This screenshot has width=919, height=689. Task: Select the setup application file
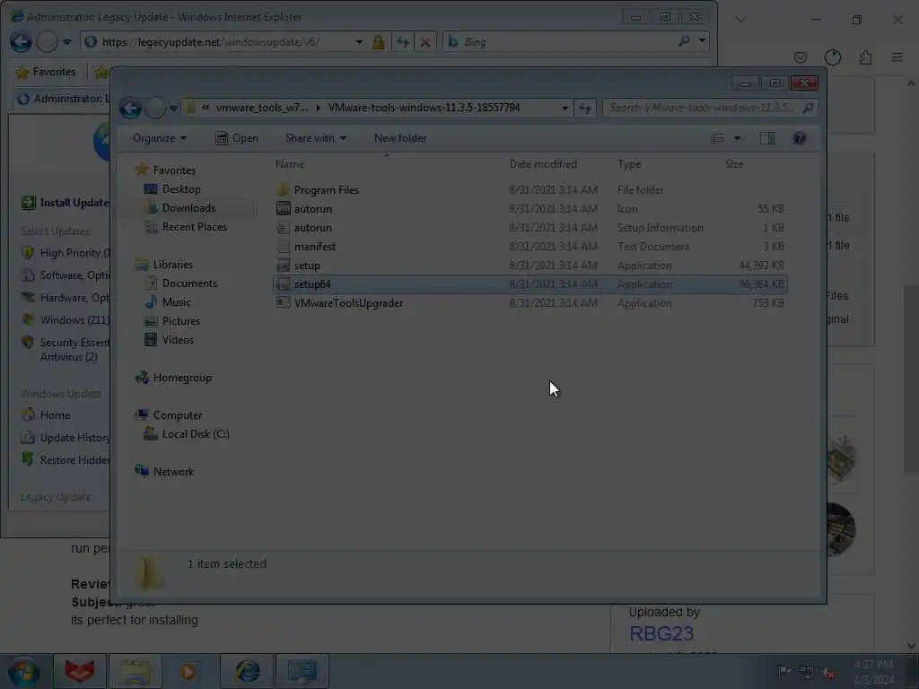(530, 266)
